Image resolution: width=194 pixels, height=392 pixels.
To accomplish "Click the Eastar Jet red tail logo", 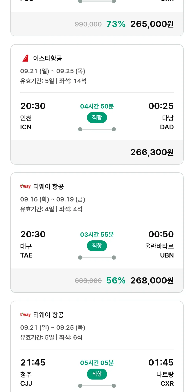I will pyautogui.click(x=25, y=58).
